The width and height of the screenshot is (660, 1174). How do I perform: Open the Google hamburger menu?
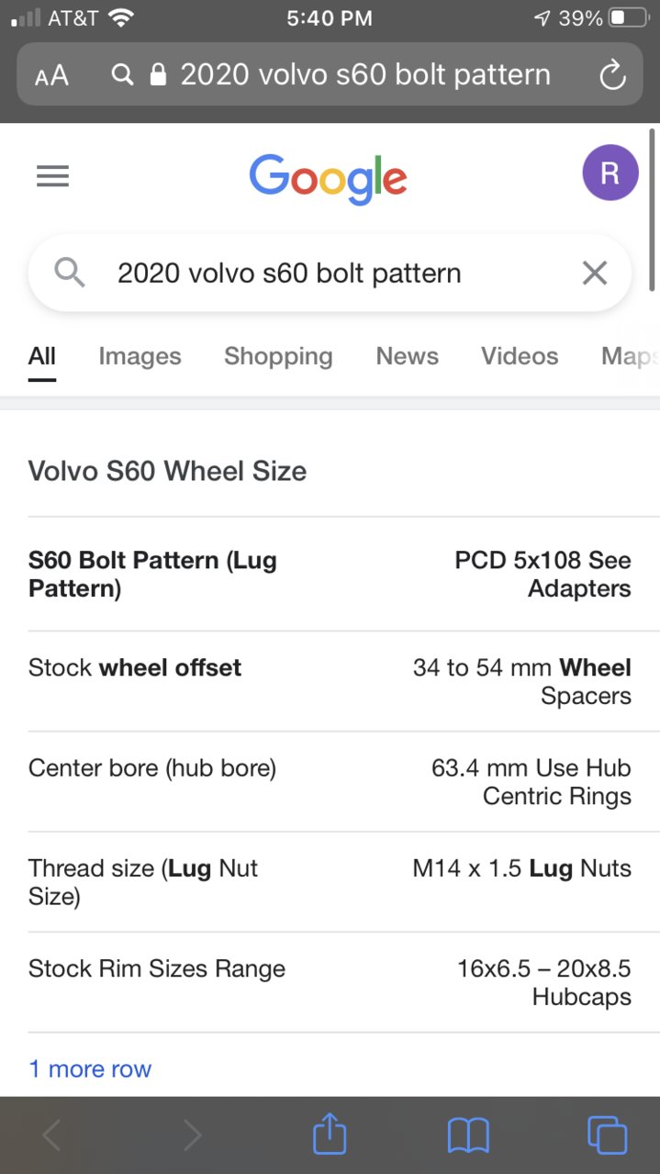[x=52, y=175]
